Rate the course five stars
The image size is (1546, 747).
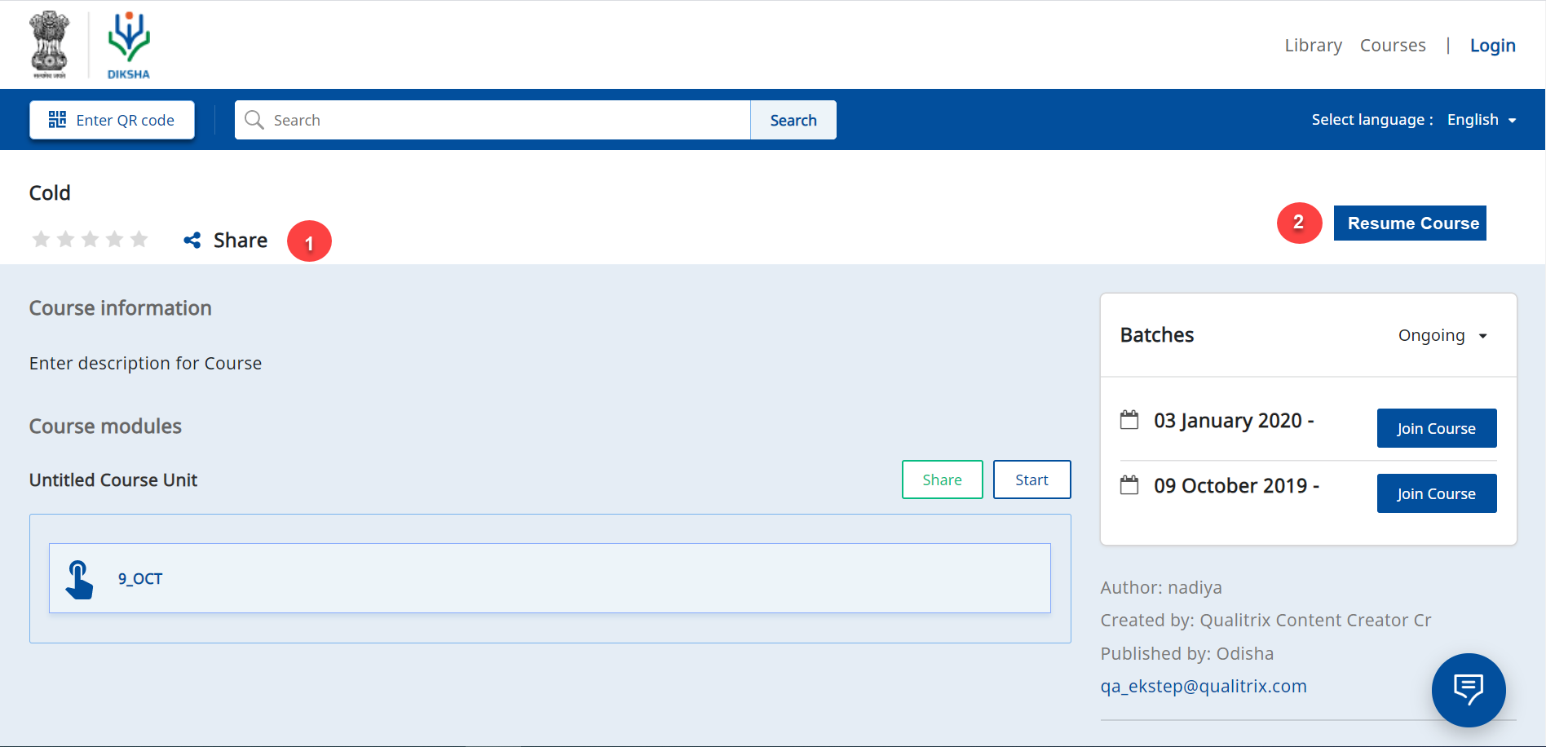(x=139, y=239)
